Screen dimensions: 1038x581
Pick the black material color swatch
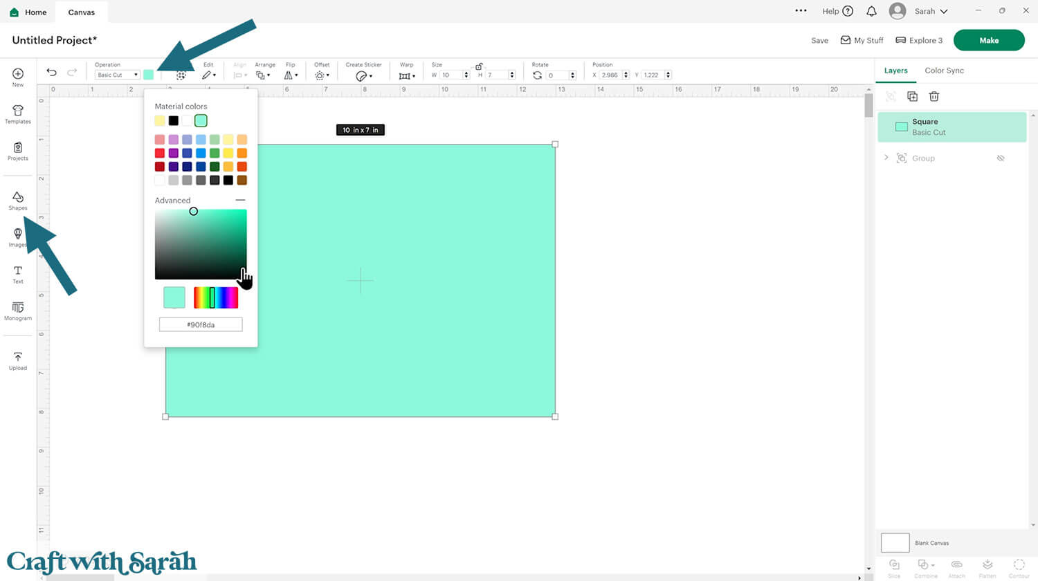(x=173, y=120)
